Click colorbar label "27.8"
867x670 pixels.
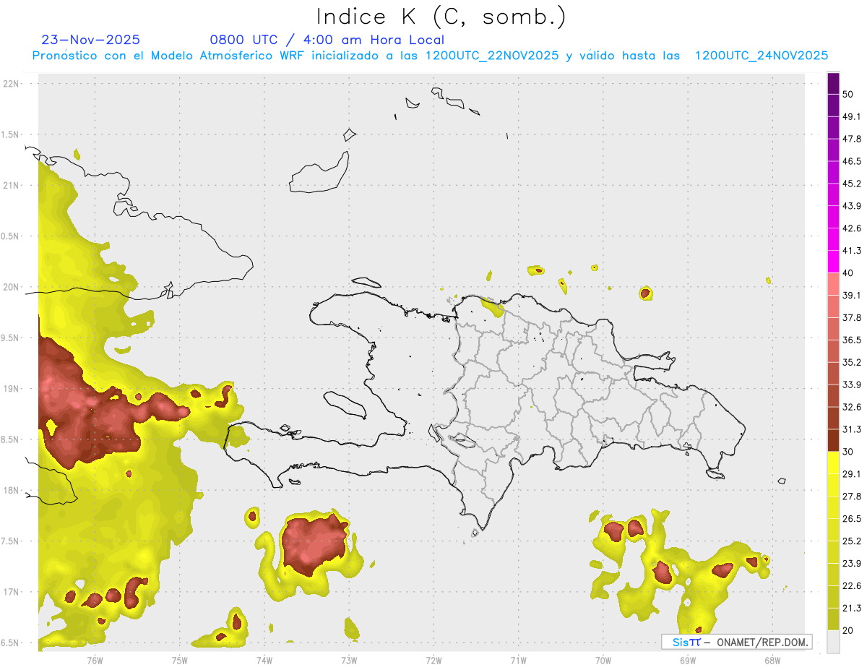click(x=852, y=497)
